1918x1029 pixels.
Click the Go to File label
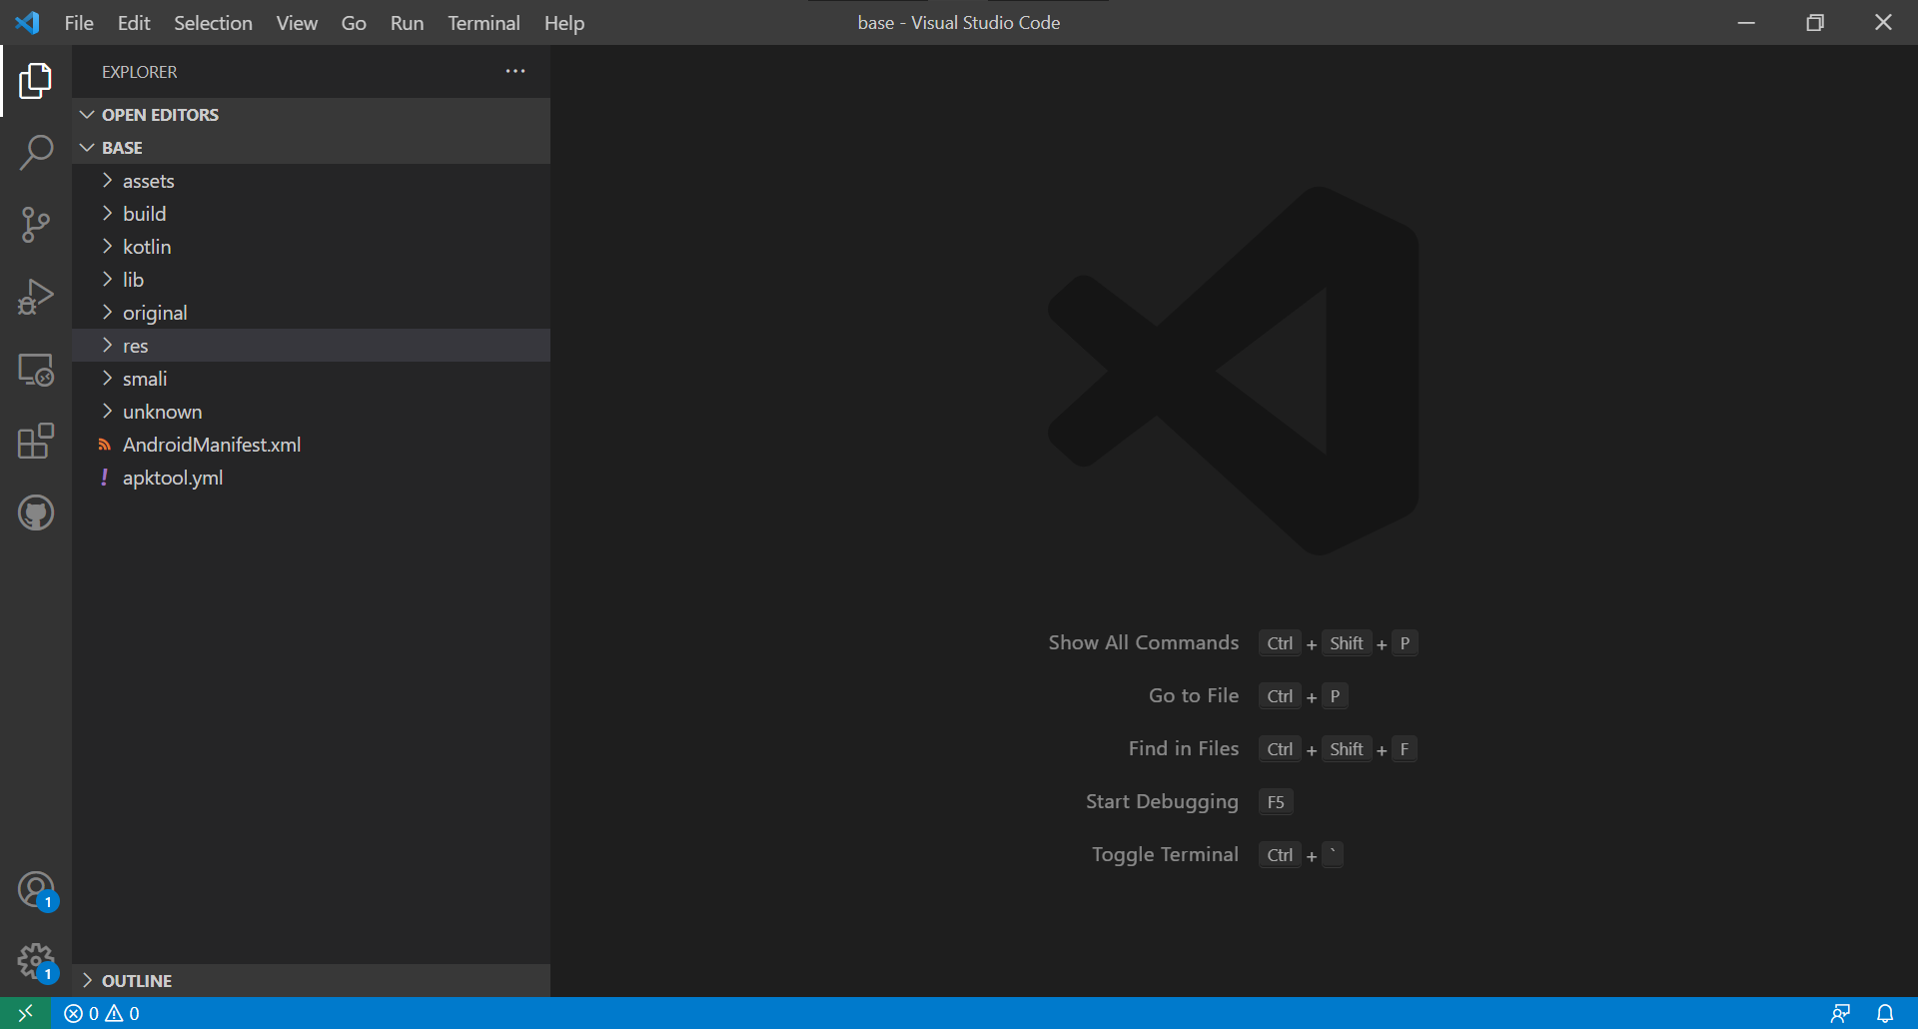click(1194, 695)
